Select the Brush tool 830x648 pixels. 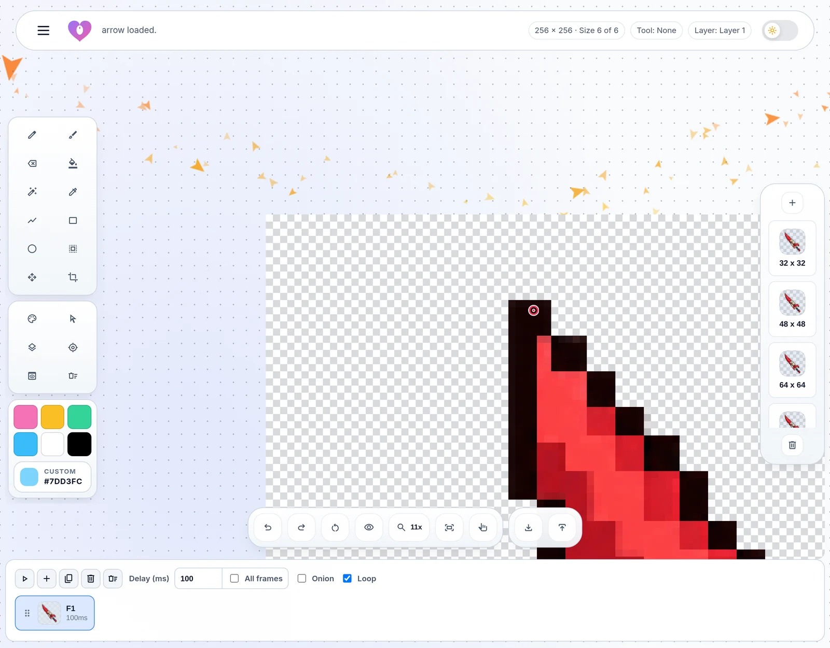click(73, 135)
